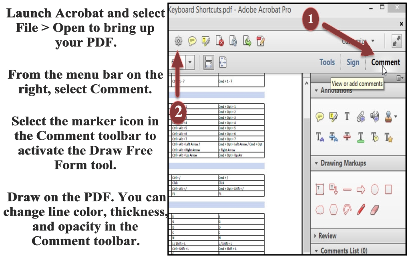
Task: Enter Read Mode using the diagonal arrows icon
Action: tap(396, 41)
